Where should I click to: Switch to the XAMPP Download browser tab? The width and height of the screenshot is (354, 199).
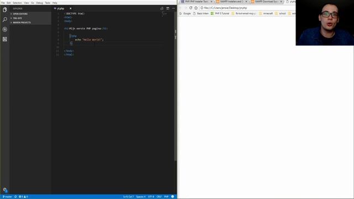pyautogui.click(x=266, y=2)
